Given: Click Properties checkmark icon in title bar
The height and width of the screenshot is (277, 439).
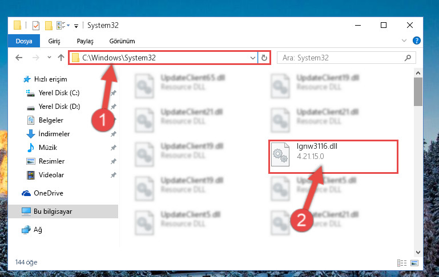Looking at the screenshot, I should point(36,26).
